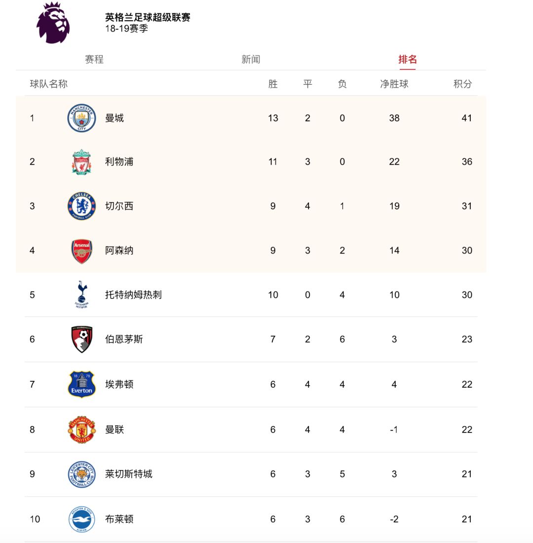Click the Manchester City club crest
The height and width of the screenshot is (543, 533).
[81, 118]
